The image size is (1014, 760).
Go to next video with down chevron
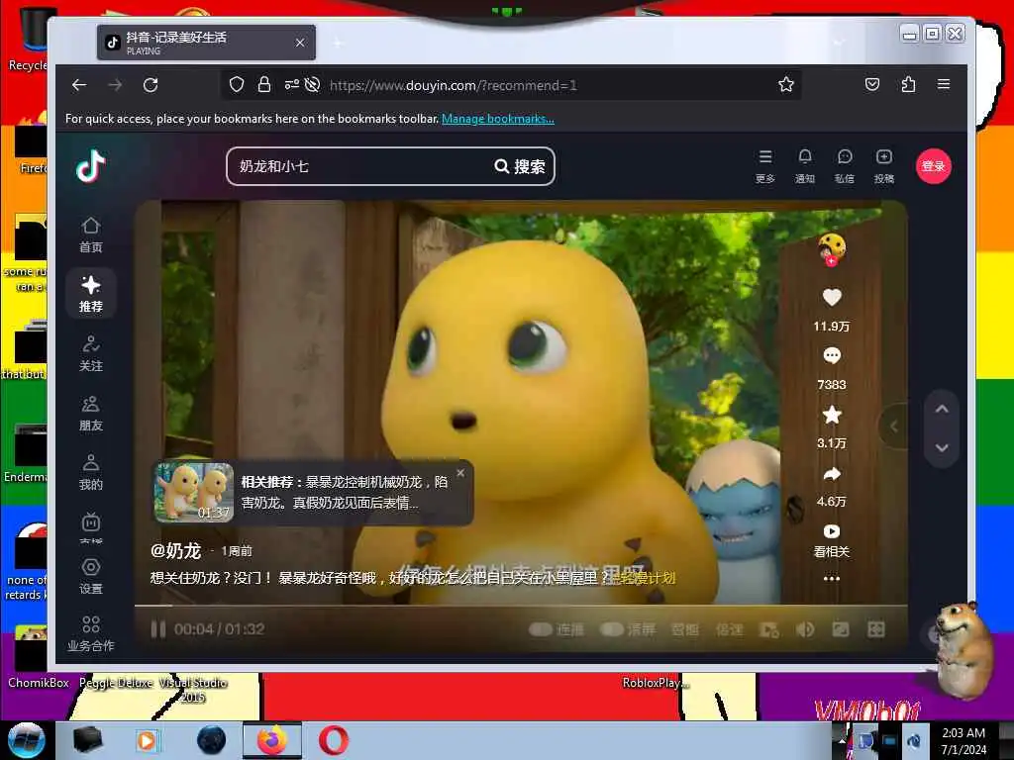942,447
